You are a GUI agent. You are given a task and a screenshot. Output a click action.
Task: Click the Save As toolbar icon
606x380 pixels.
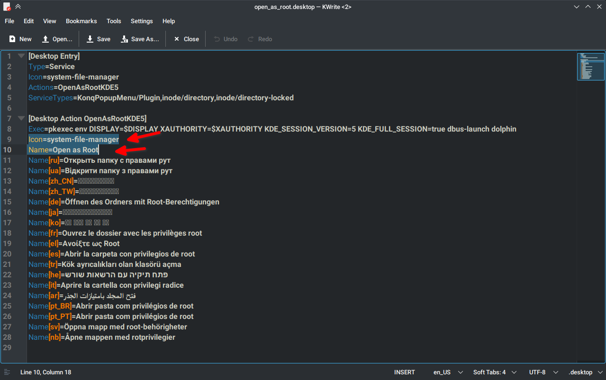125,39
